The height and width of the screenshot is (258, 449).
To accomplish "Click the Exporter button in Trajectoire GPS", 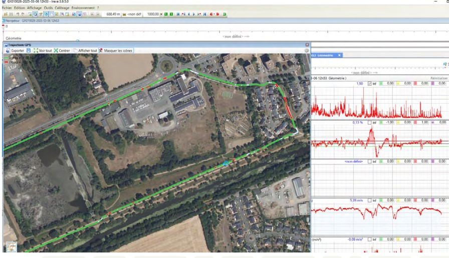I will [x=15, y=51].
